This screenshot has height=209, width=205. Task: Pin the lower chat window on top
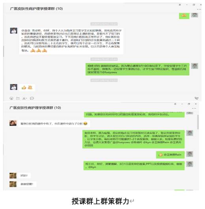(x=175, y=104)
